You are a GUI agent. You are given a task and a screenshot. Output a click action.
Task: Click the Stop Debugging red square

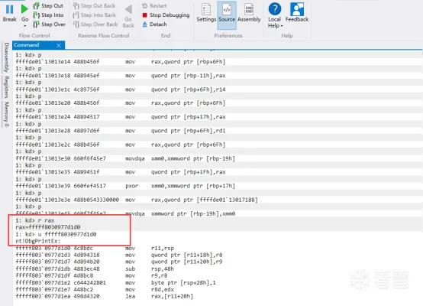[145, 15]
